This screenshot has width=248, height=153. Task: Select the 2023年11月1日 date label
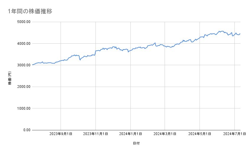pos(95,134)
